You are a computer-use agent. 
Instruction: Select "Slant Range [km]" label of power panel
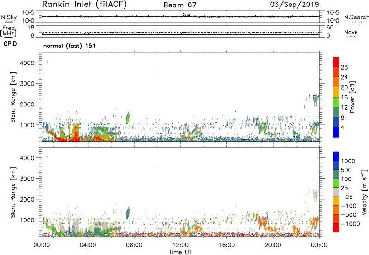pos(13,97)
